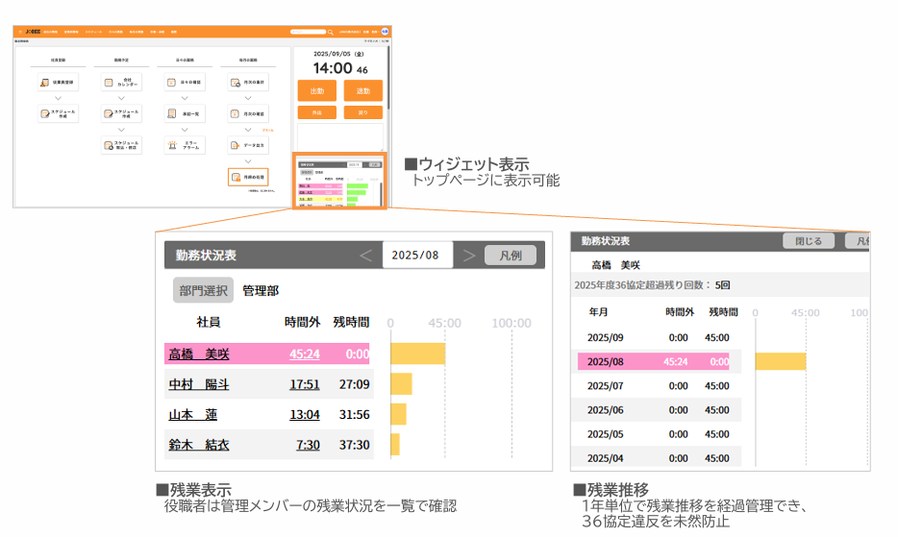Click 高橋 美咲 name in trend panel
This screenshot has width=898, height=537.
615,265
